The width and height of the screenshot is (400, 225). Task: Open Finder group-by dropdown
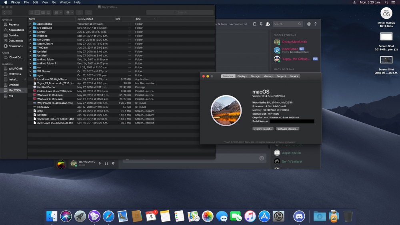[58, 12]
